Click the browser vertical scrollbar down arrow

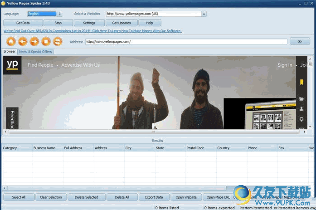coord(310,127)
